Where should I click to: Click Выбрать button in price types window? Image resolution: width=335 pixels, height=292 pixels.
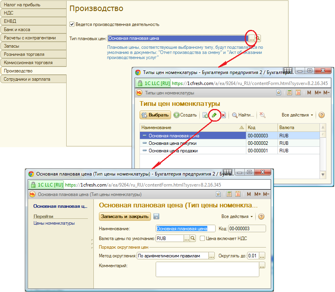155,115
